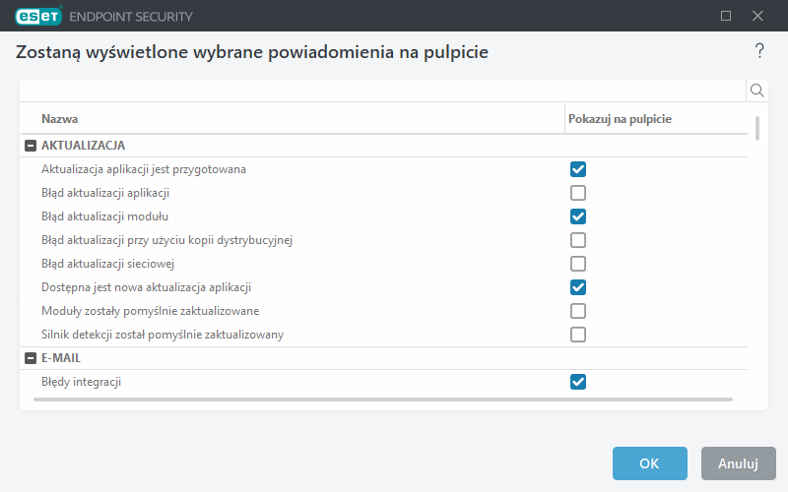The image size is (788, 492).
Task: Enable 'Błąd aktualizacji aplikacji' desktop notification
Action: point(578,193)
